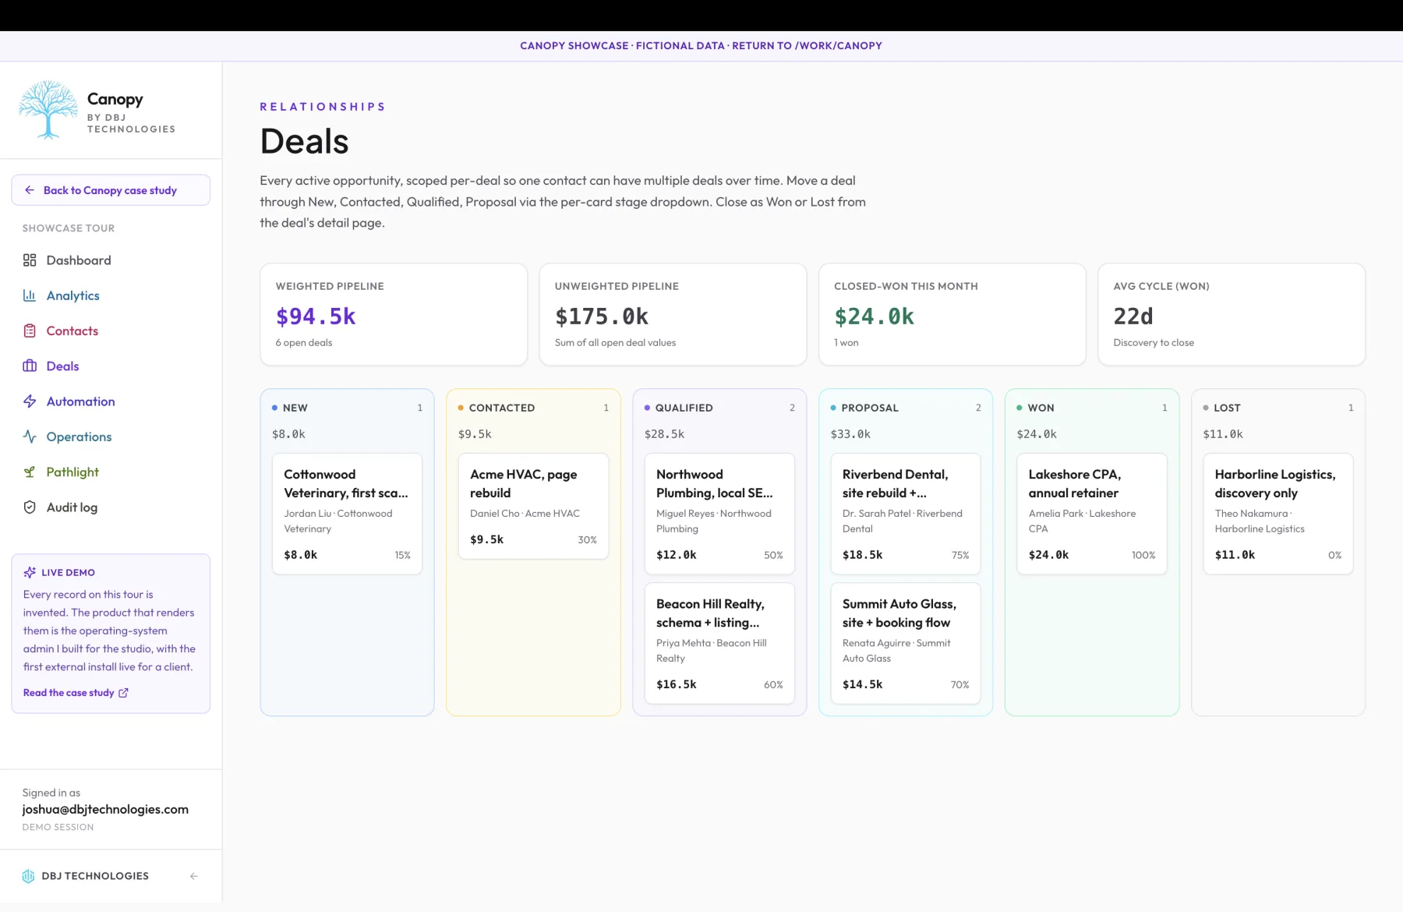1403x912 pixels.
Task: Click the 60% probability on Beacon Hill
Action: 773,684
